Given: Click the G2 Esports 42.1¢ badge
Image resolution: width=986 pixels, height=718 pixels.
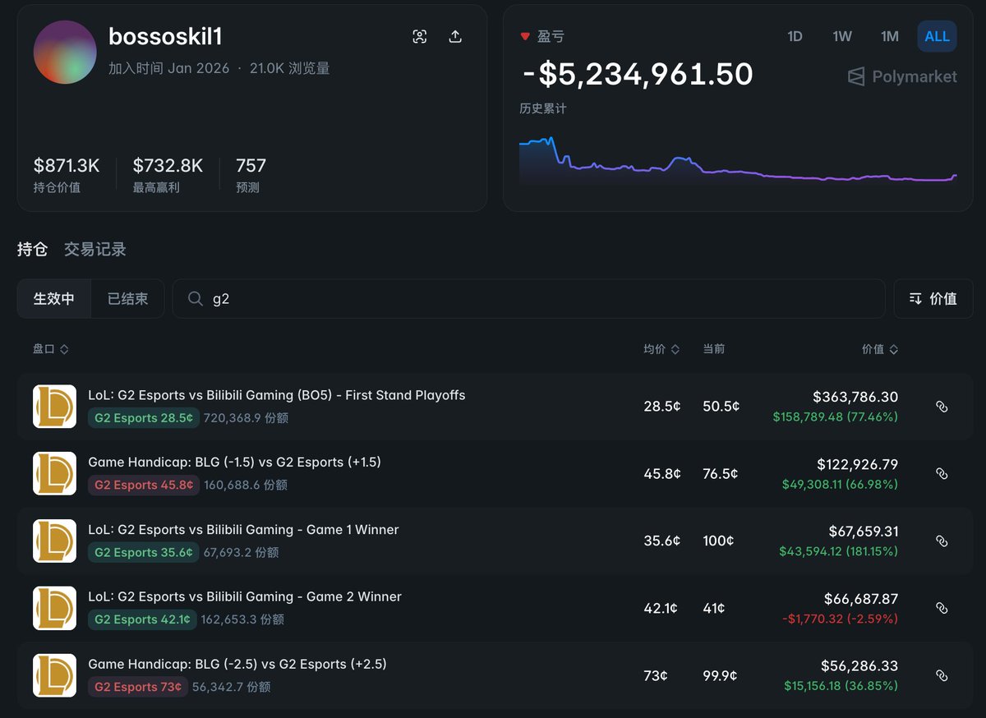Looking at the screenshot, I should (142, 620).
